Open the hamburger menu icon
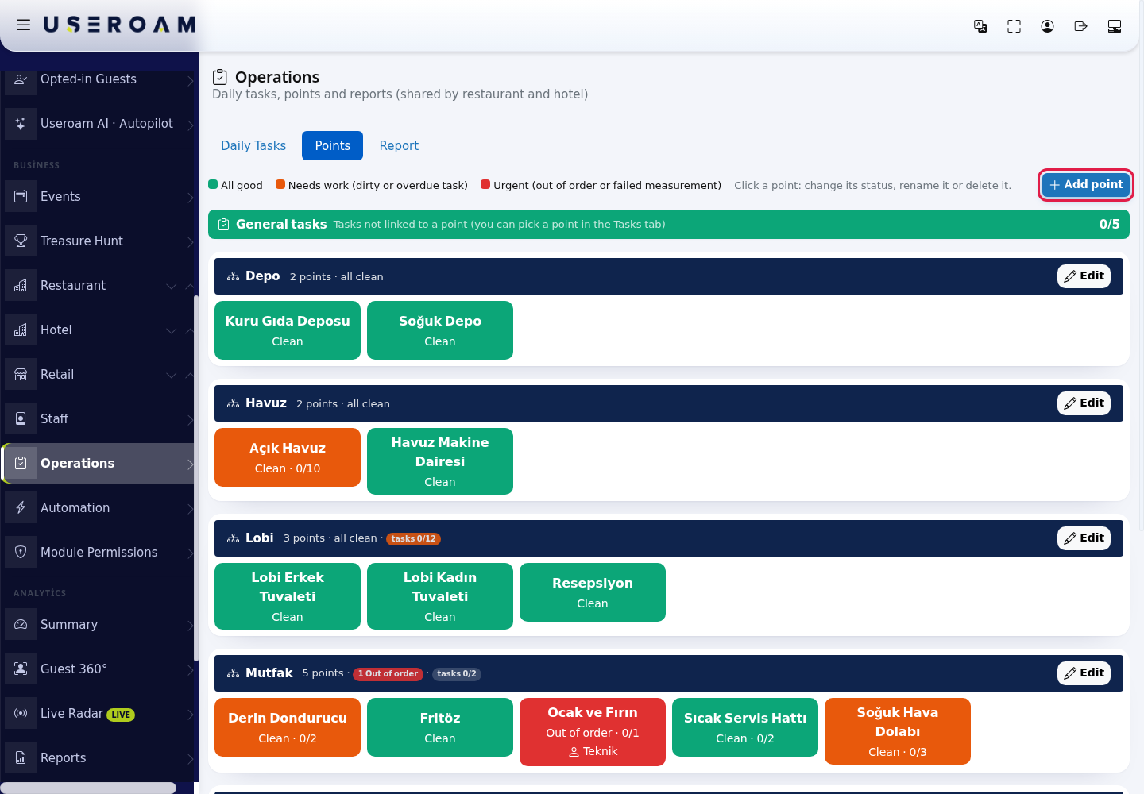This screenshot has width=1144, height=794. 24,25
